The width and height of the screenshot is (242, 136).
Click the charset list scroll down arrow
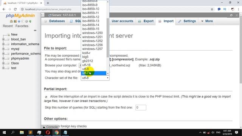click(x=108, y=74)
